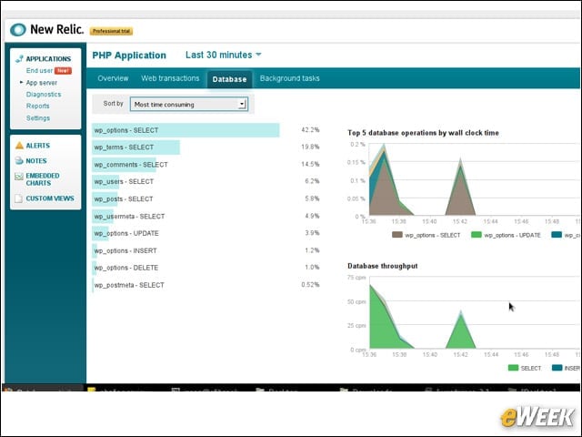This screenshot has width=582, height=437.
Task: Click the blue INSERT throughput legend swatch
Action: [557, 368]
